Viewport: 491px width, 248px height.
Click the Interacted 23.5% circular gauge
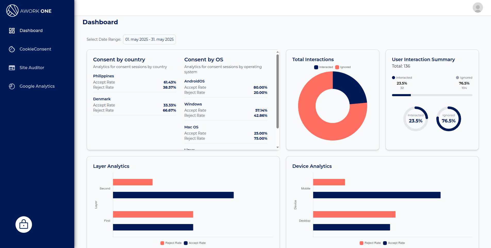[x=416, y=119]
